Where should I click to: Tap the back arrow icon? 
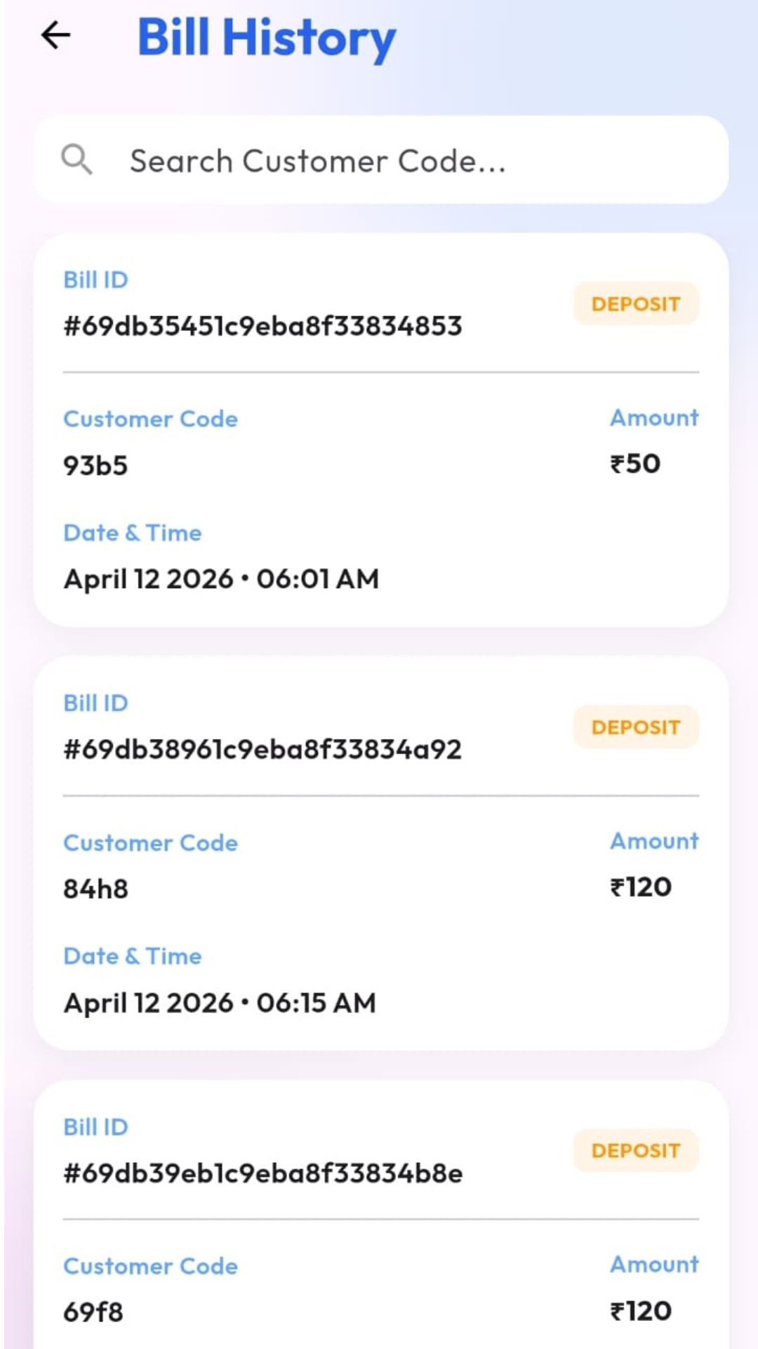[x=56, y=35]
